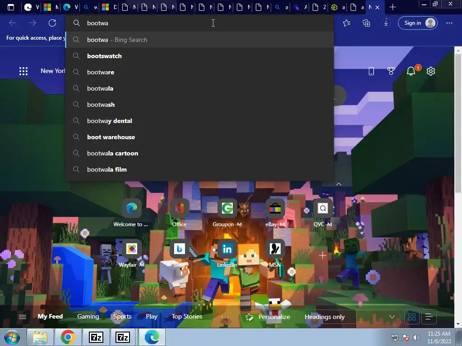This screenshot has height=346, width=462.
Task: Switch feed to grid view
Action: coord(411,317)
